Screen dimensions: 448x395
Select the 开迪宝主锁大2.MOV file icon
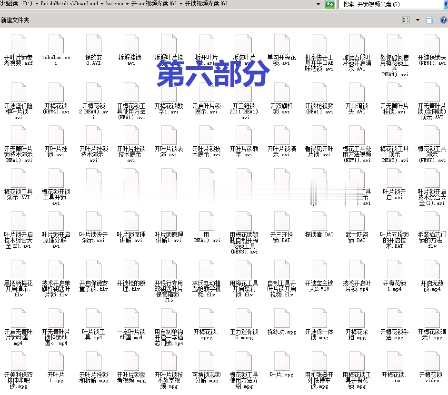pyautogui.click(x=319, y=269)
